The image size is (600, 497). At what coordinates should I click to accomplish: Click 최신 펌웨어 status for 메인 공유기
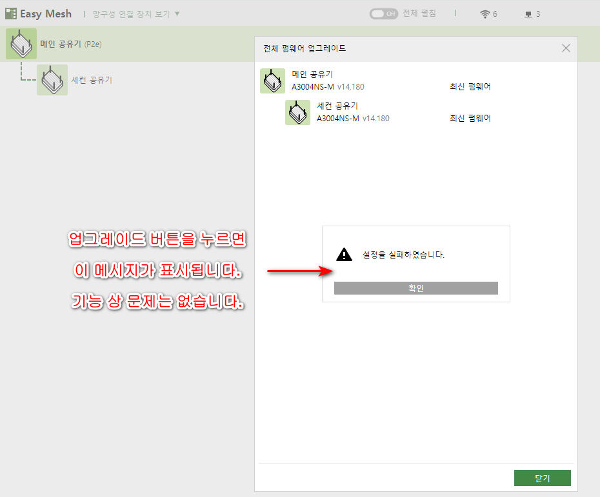(x=470, y=87)
